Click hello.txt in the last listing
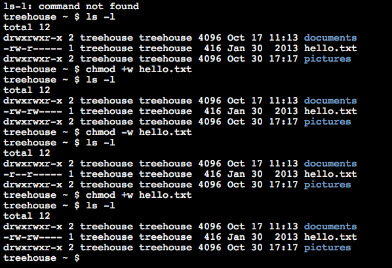392x268 pixels. (x=330, y=237)
